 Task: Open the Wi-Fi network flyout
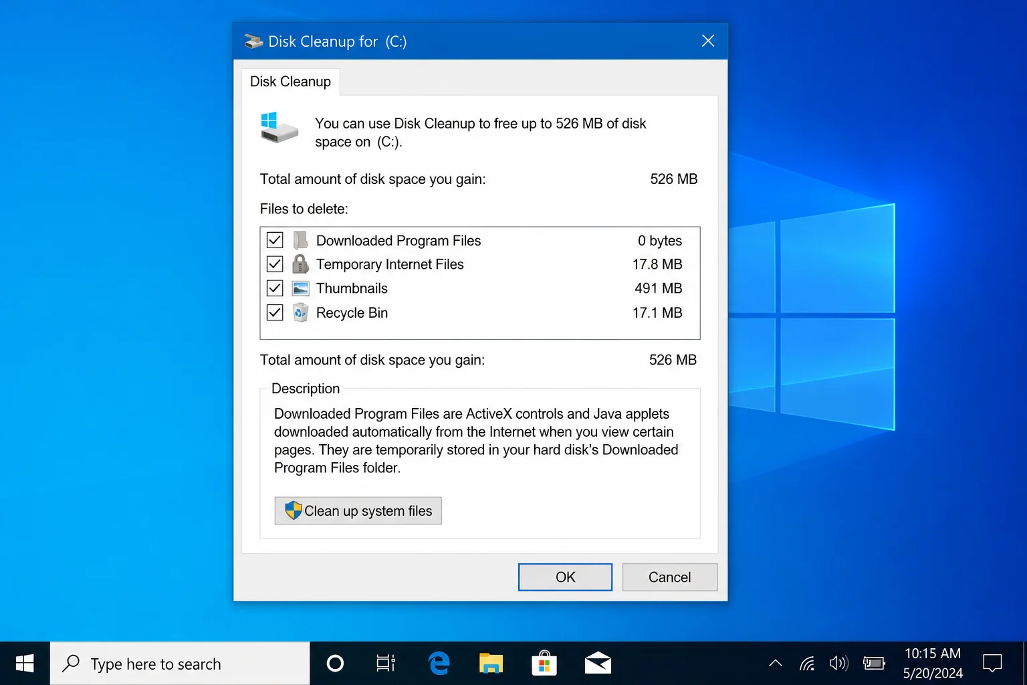pyautogui.click(x=807, y=664)
